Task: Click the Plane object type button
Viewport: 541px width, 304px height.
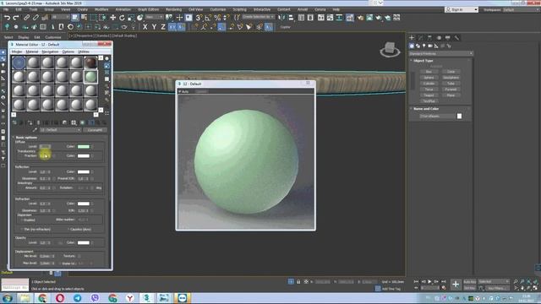Action: [451, 95]
